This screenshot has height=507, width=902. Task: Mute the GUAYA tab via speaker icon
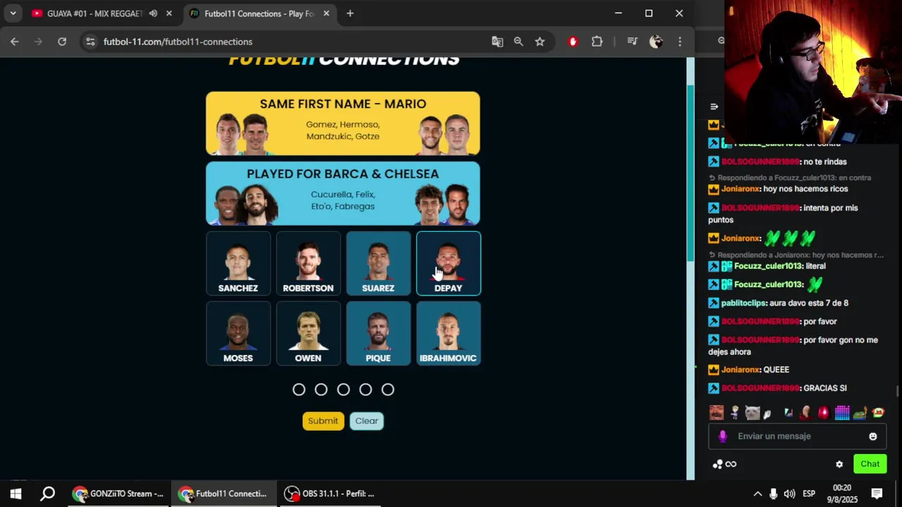(x=153, y=13)
